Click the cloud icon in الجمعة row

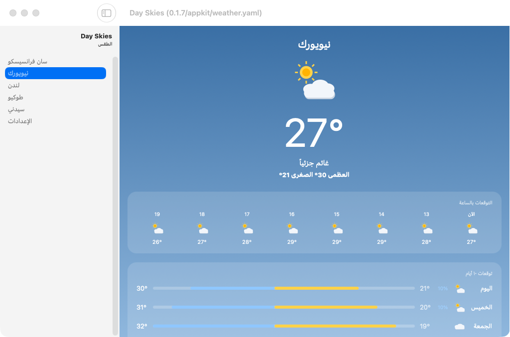[460, 326]
